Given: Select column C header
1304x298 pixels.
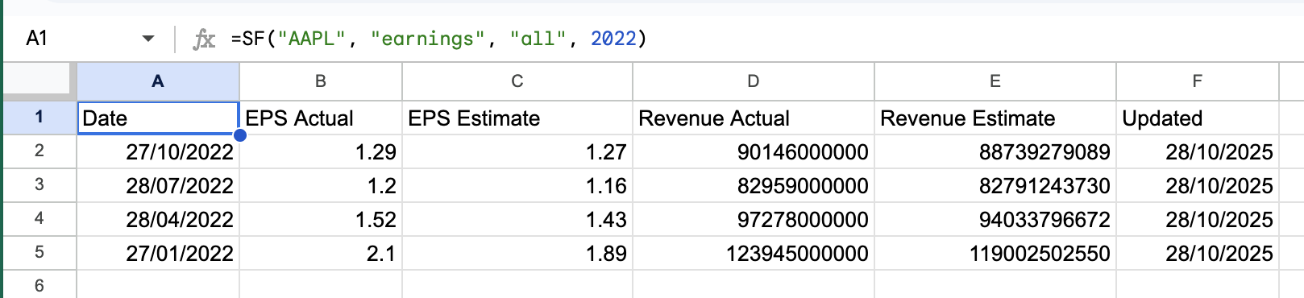Looking at the screenshot, I should click(517, 81).
